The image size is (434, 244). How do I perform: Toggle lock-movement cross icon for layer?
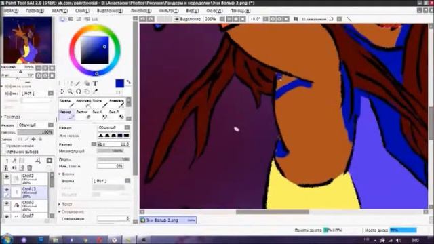[33, 139]
